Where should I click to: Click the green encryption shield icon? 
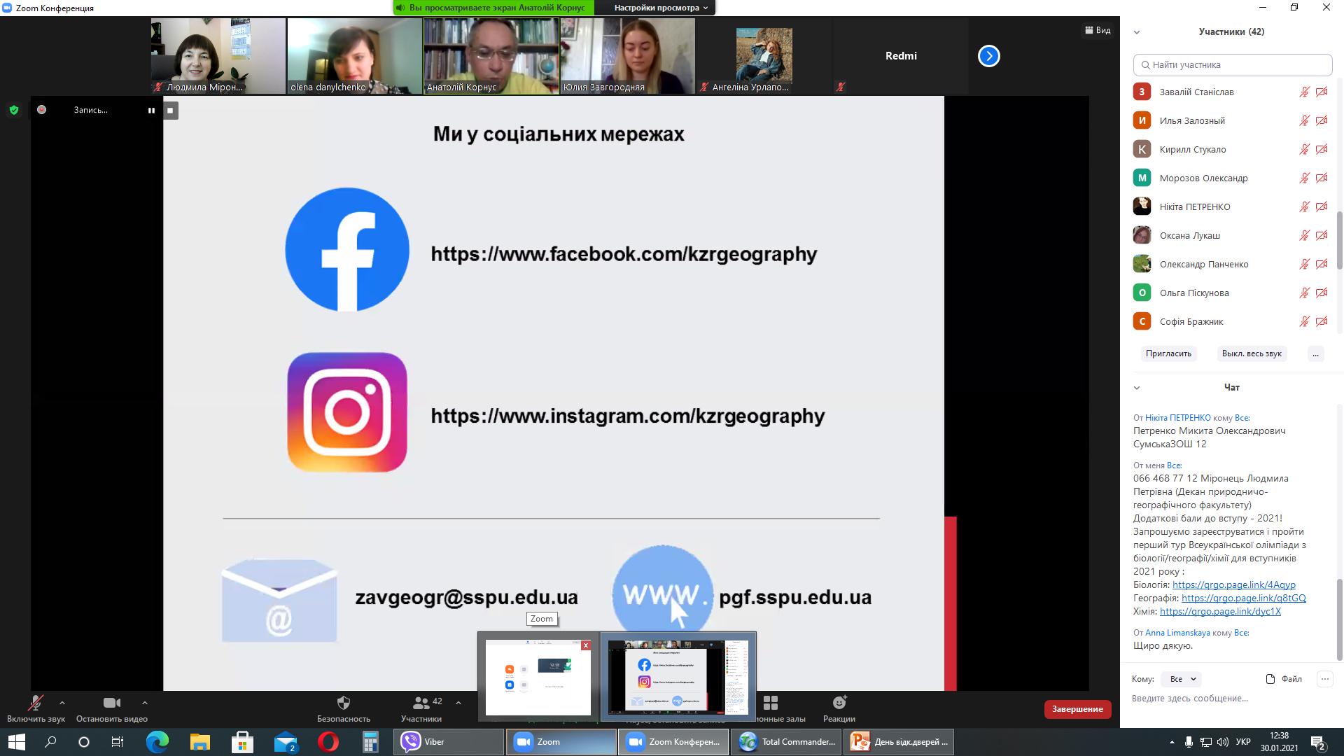tap(14, 110)
